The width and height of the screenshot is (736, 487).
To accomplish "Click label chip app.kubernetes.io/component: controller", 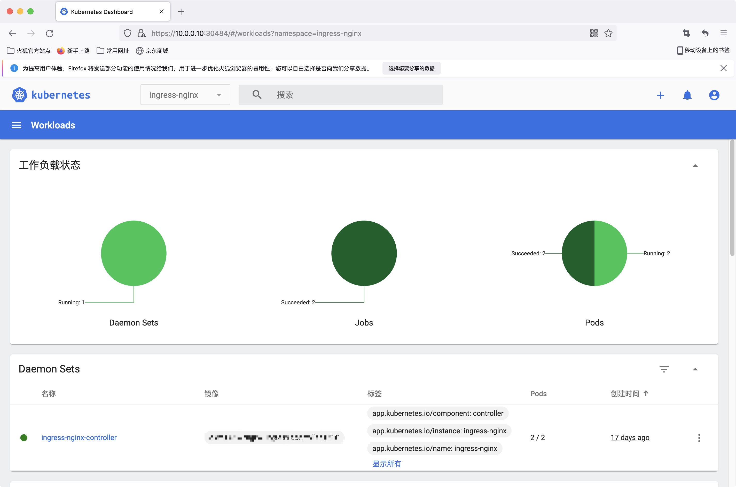I will click(x=438, y=413).
